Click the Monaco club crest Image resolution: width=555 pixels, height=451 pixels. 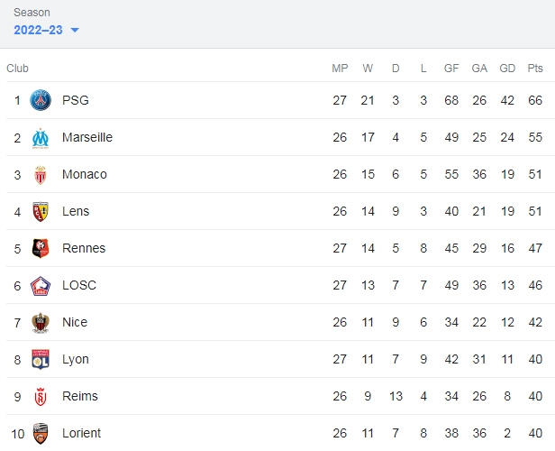[x=41, y=175]
